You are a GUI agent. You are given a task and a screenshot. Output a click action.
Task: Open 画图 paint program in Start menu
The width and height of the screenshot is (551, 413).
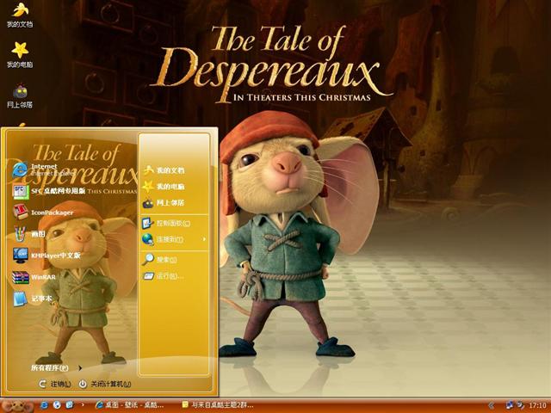tap(29, 234)
